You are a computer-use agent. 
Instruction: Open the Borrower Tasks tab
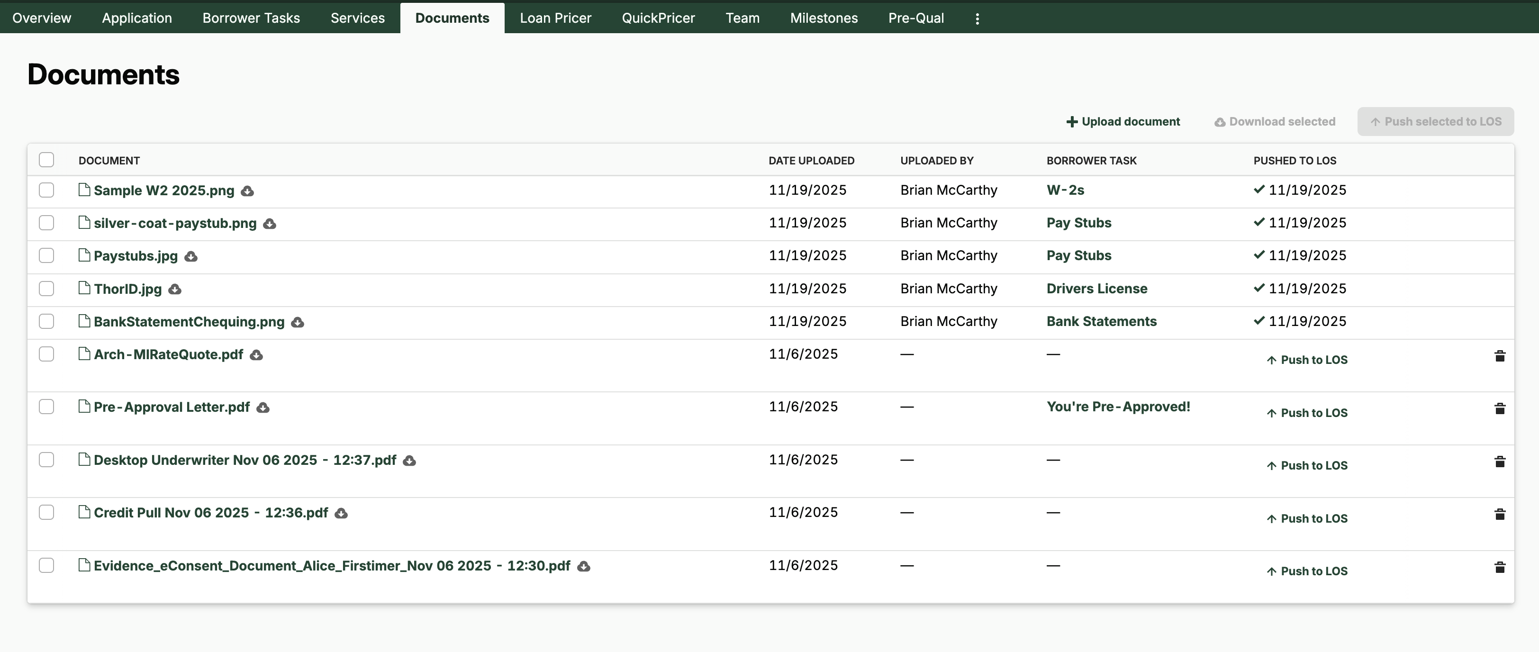coord(251,18)
